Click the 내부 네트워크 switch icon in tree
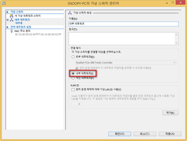Image resolution: width=187 pixels, height=141 pixels. [x=12, y=20]
